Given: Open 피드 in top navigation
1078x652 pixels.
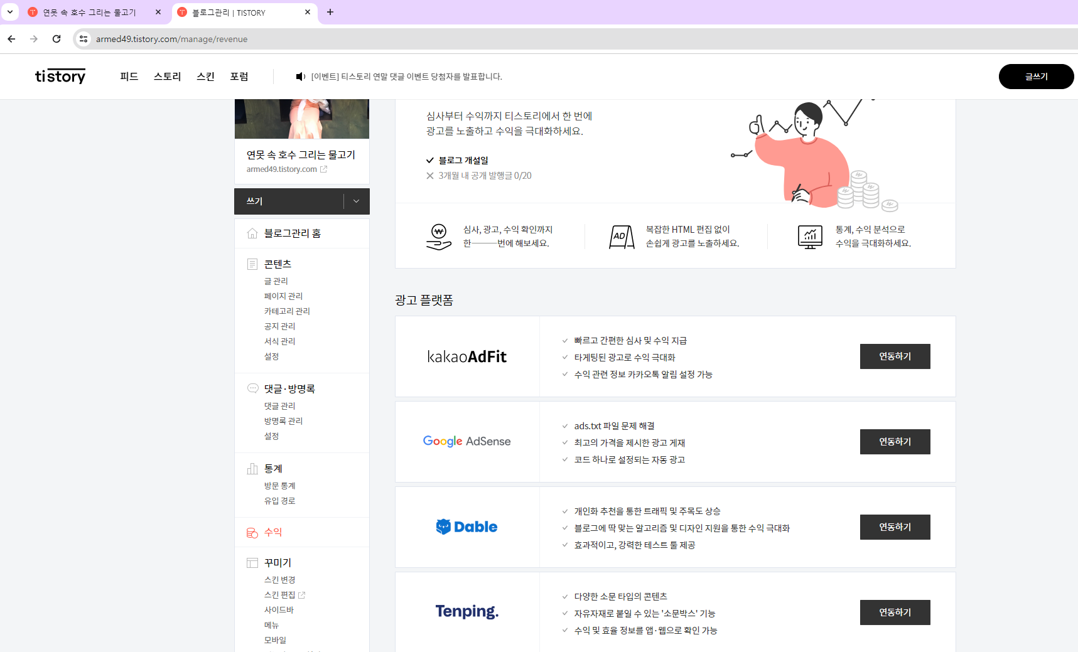Looking at the screenshot, I should click(x=129, y=77).
